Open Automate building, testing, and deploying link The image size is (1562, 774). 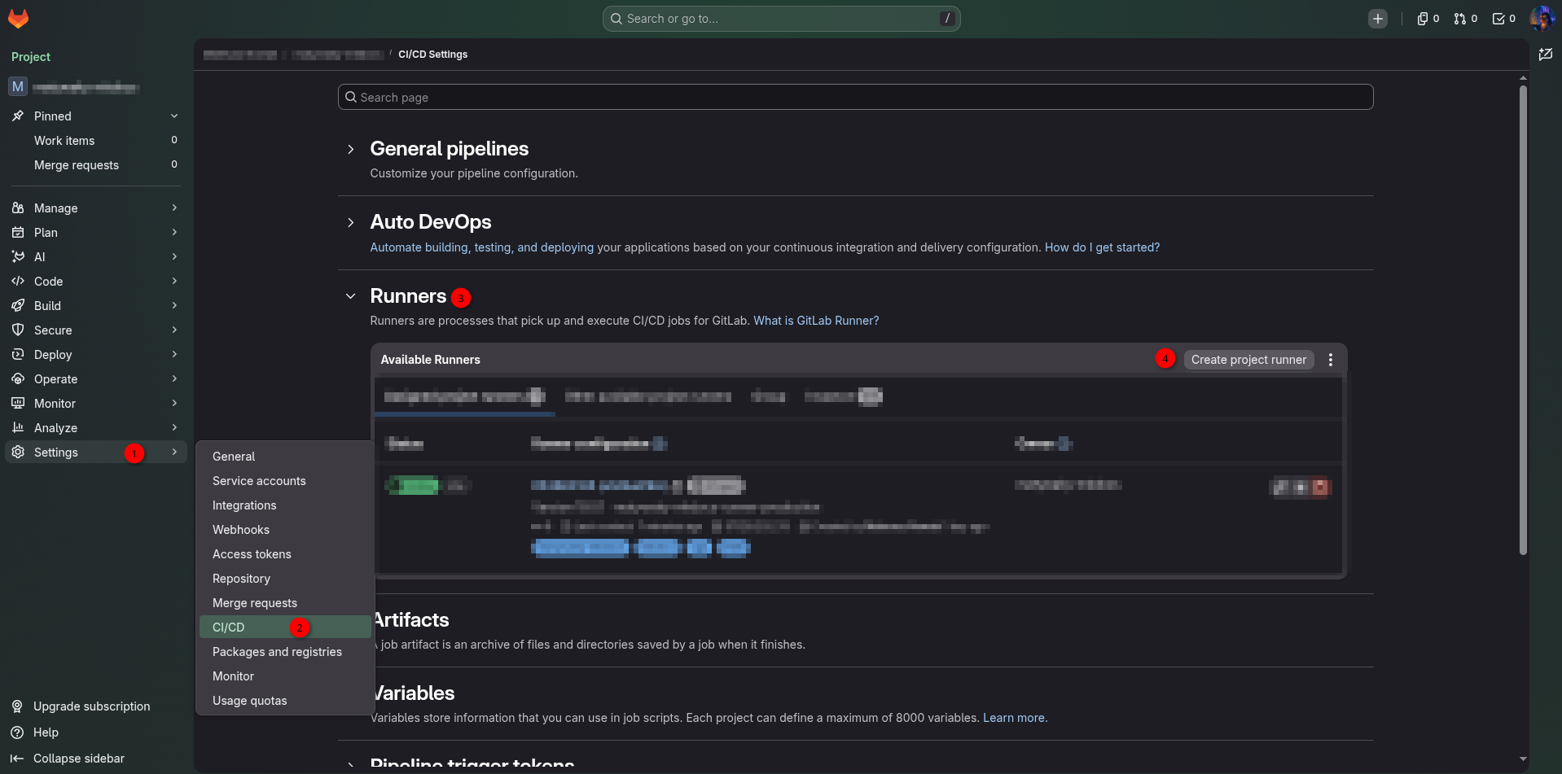click(x=482, y=247)
